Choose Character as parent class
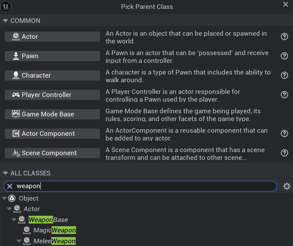Viewport: 293px width, 246px height. (52, 75)
